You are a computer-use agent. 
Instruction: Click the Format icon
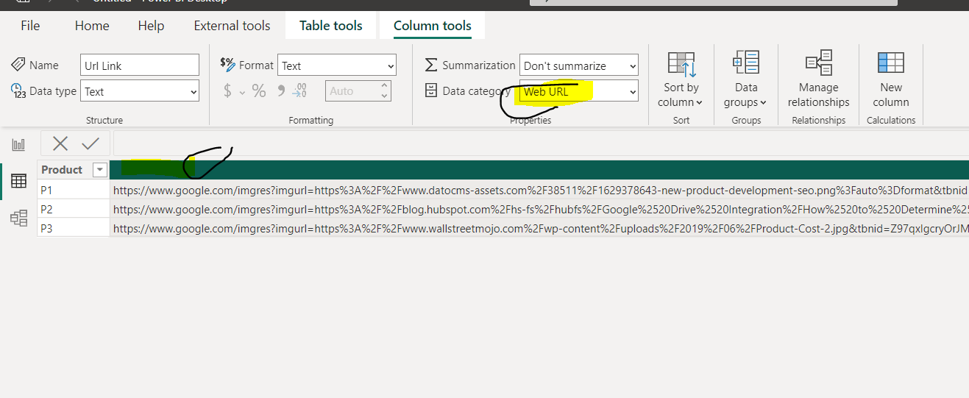click(227, 65)
